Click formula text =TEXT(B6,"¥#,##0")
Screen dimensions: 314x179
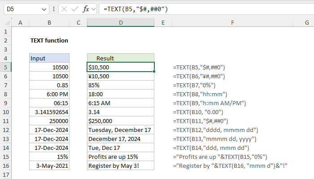coord(199,77)
